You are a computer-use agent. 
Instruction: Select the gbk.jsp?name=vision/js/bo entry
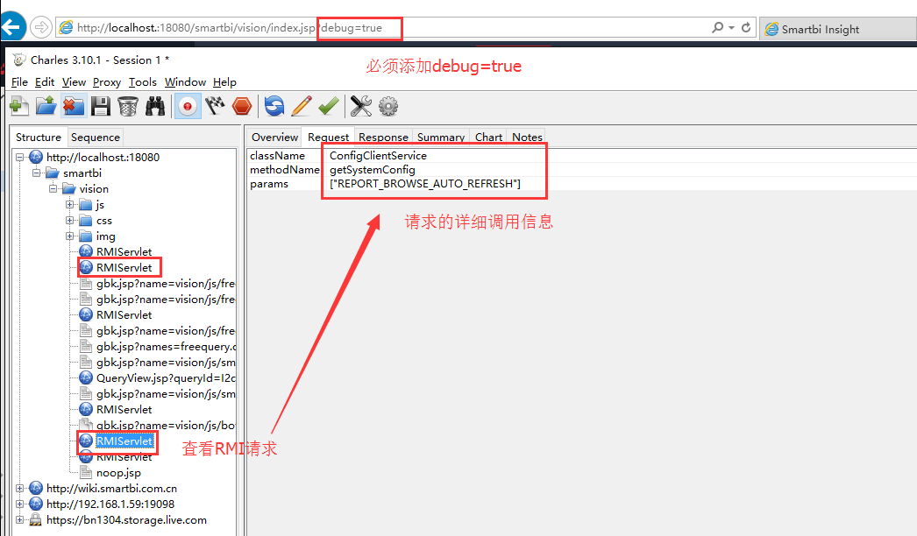pyautogui.click(x=166, y=425)
